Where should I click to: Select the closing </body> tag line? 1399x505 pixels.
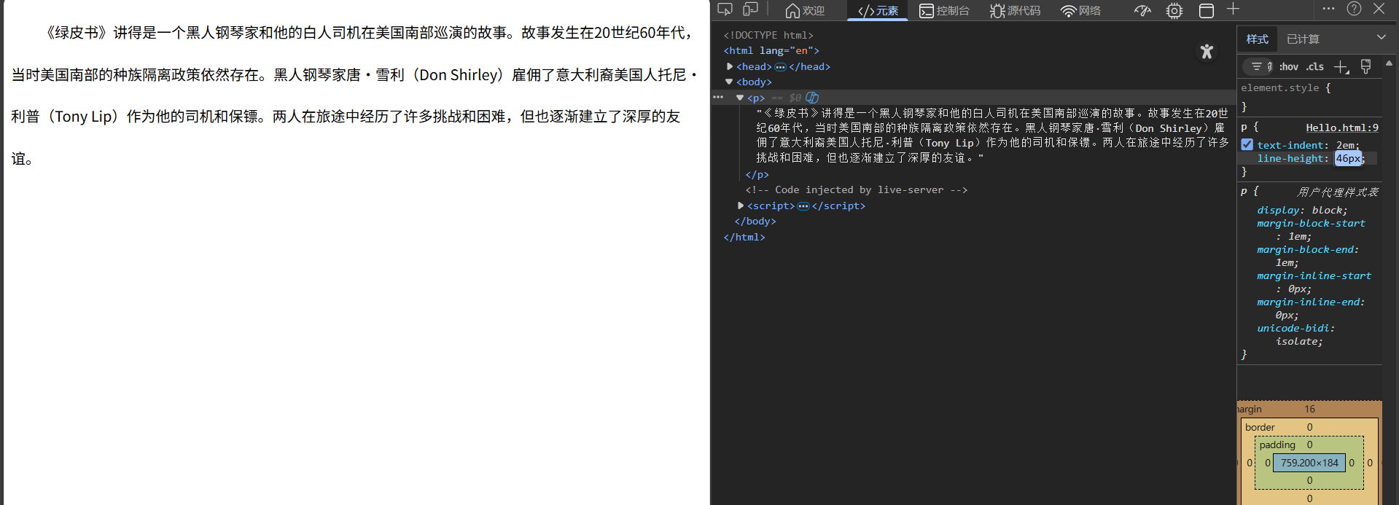click(755, 221)
